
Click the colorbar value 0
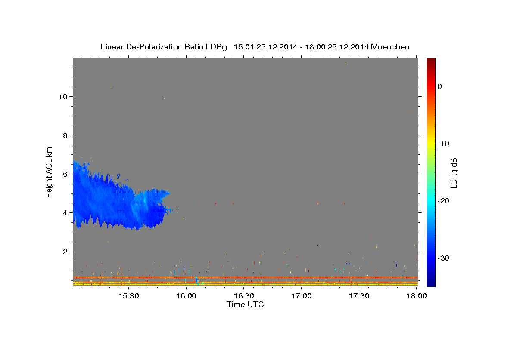[x=440, y=86]
